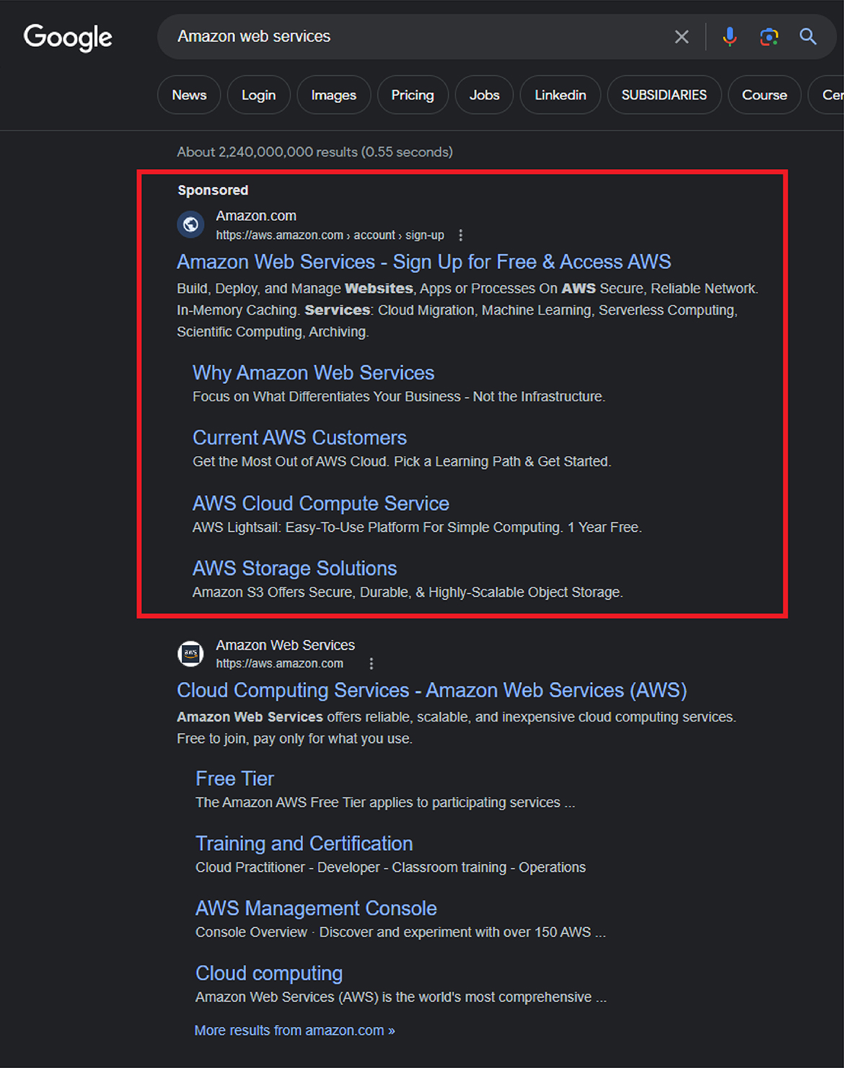
Task: Click snippet 'The Amazon AWS Free Tier applies'
Action: pos(385,802)
